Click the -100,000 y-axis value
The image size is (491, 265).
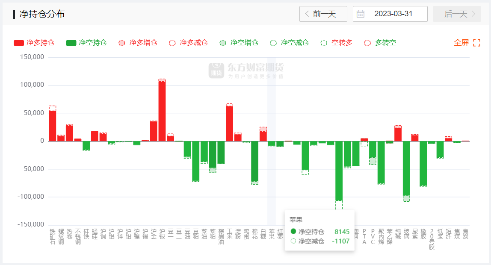tap(31, 197)
